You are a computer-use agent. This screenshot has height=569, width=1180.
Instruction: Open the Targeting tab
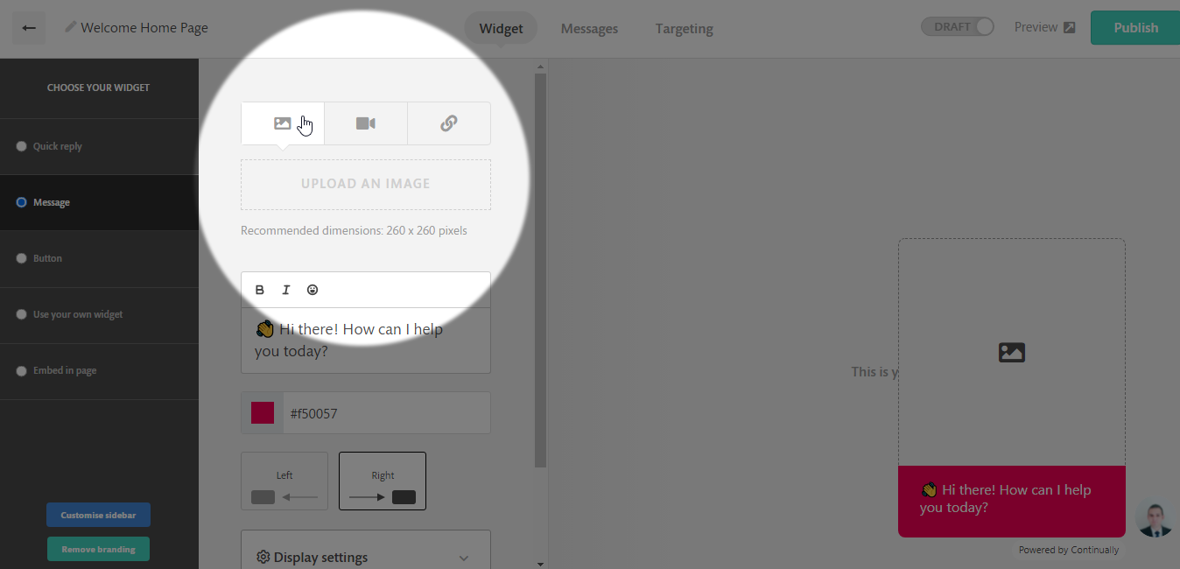click(x=684, y=28)
